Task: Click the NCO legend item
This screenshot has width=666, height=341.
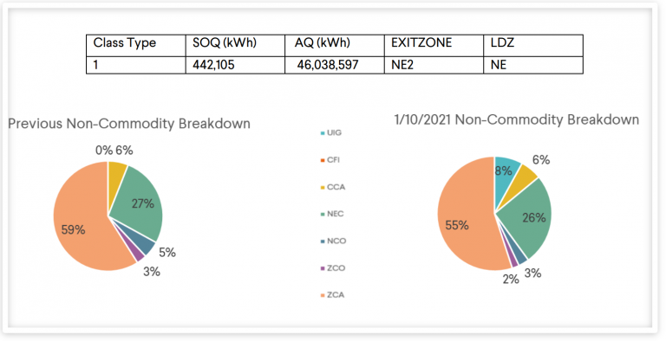Action: tap(333, 241)
